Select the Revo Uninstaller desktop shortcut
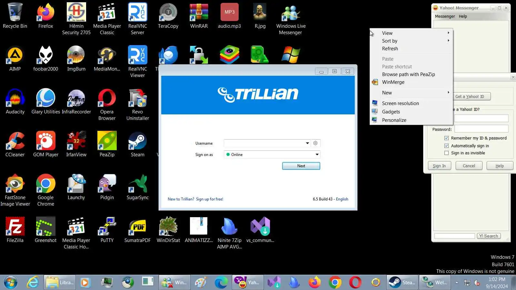 [x=138, y=104]
